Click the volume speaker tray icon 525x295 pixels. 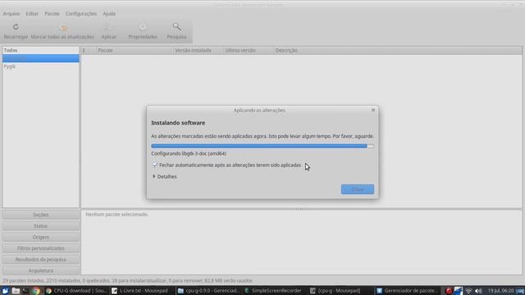pos(478,291)
